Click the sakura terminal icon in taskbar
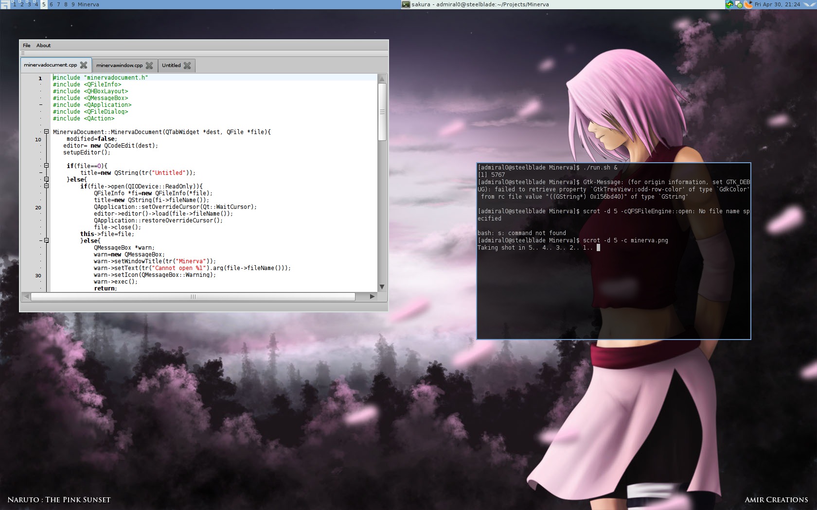 click(x=406, y=4)
